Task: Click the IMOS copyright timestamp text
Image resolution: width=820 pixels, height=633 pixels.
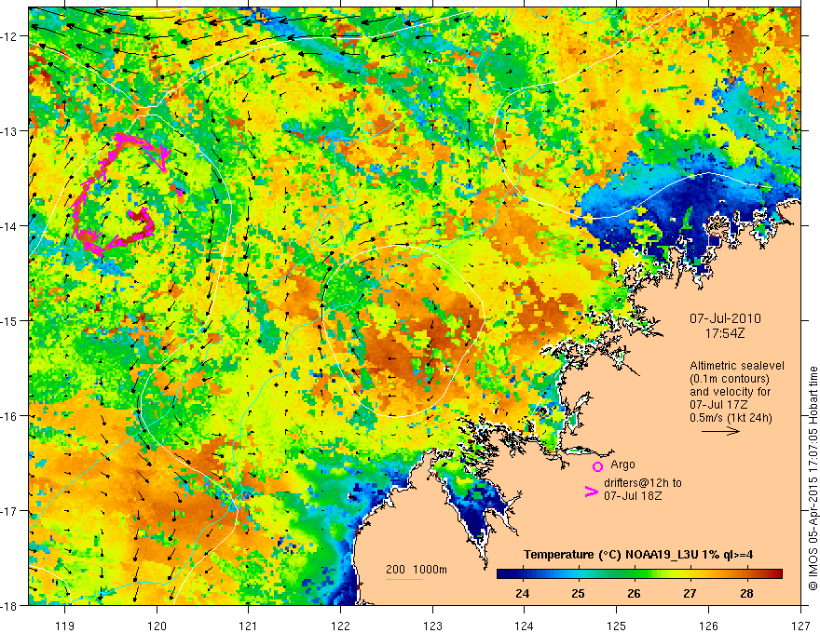Action: pos(813,478)
